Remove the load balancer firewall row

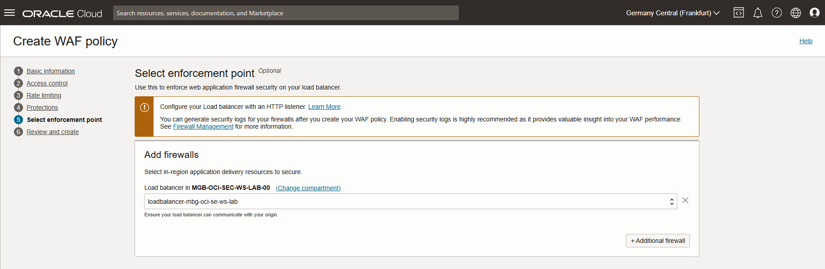685,201
